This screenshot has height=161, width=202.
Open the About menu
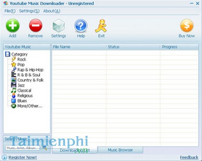(52, 11)
